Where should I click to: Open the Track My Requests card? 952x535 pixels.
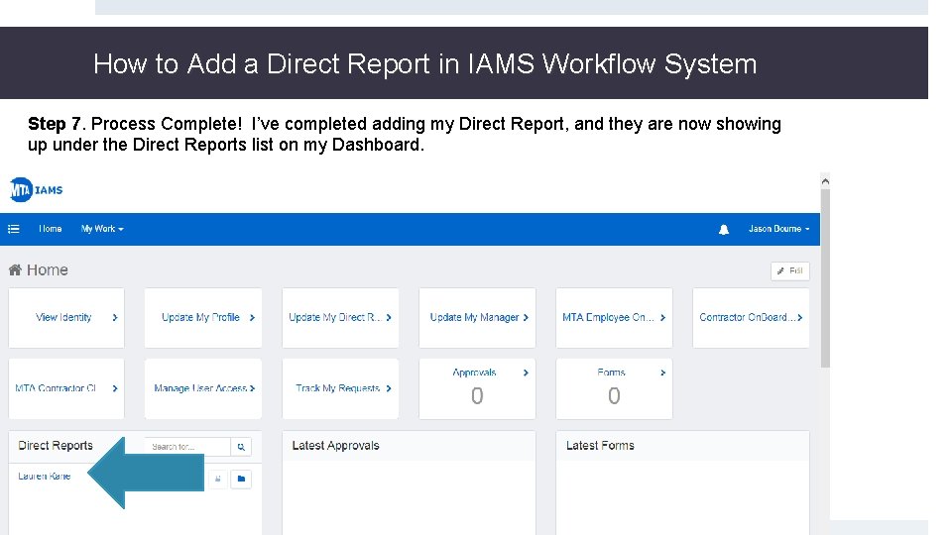pos(340,388)
